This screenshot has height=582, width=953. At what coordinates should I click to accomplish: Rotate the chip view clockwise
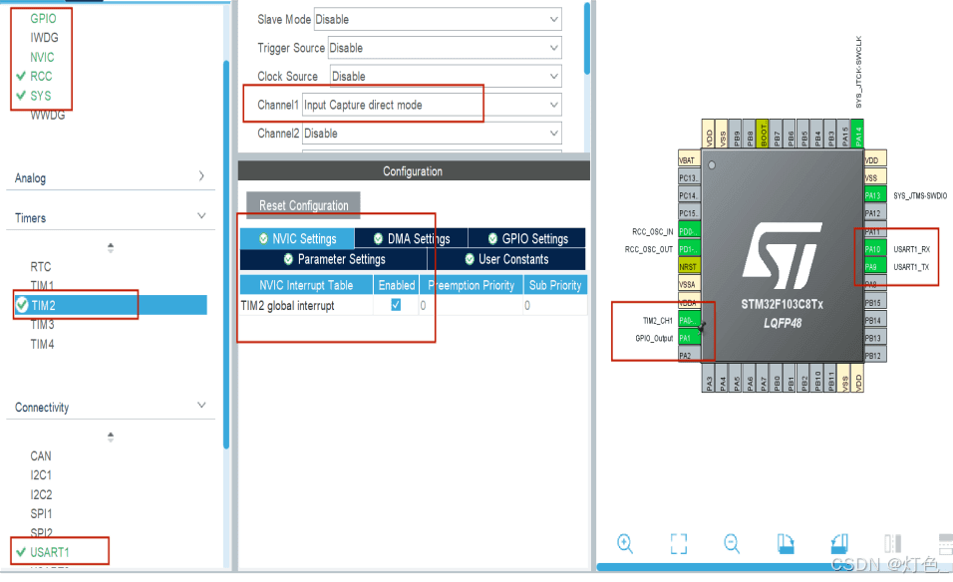coord(786,543)
